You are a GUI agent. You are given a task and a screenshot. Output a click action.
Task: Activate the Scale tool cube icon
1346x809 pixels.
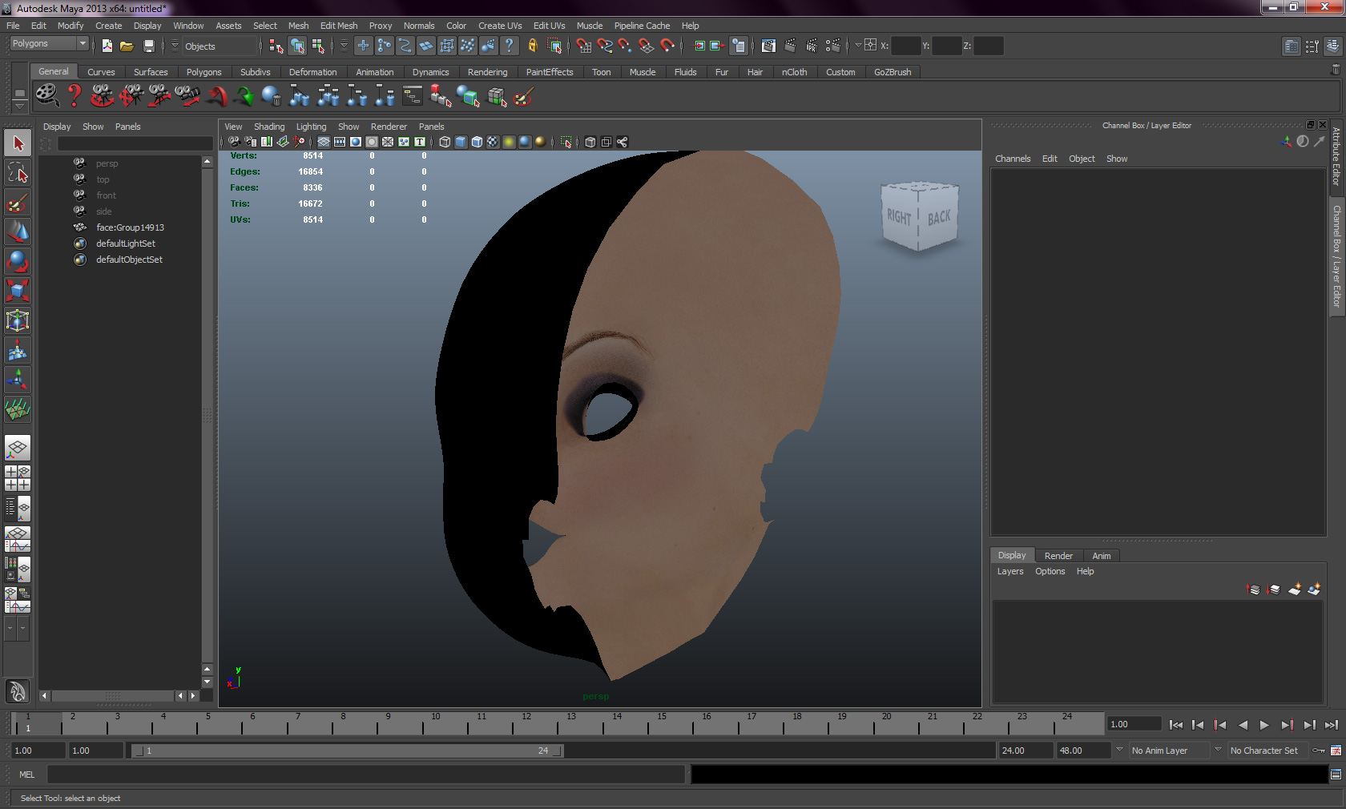tap(18, 292)
